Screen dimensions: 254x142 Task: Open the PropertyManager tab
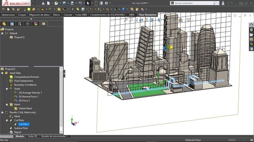pos(12,24)
